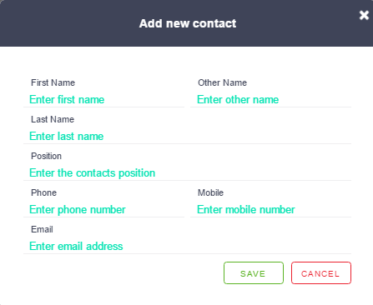Select the Mobile number field
The image size is (373, 305).
pyautogui.click(x=270, y=210)
